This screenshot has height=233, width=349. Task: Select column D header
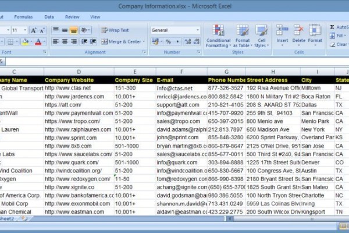click(x=79, y=72)
